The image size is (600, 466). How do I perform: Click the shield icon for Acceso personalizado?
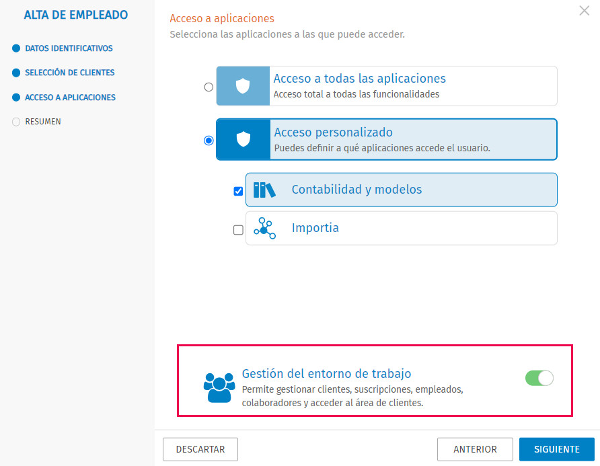[243, 139]
